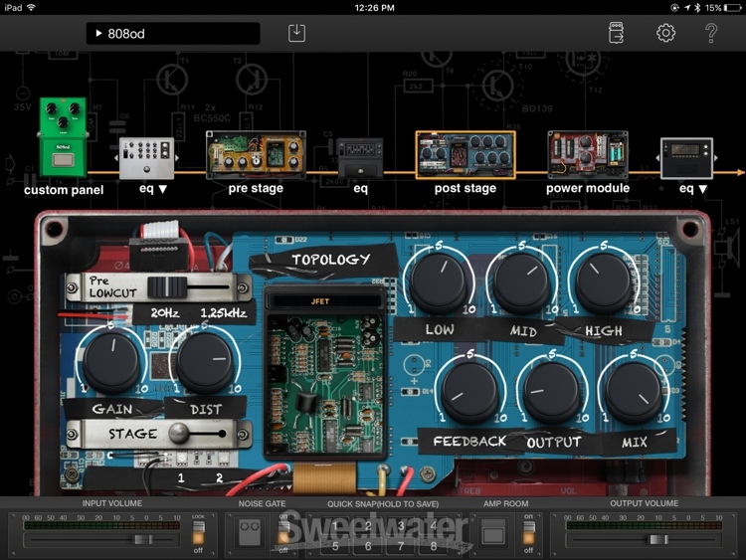Open the amp room icon

tap(493, 532)
